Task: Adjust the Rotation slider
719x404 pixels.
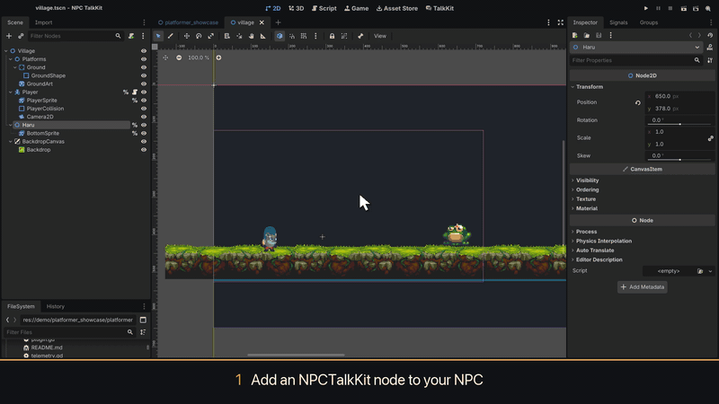Action: click(680, 124)
